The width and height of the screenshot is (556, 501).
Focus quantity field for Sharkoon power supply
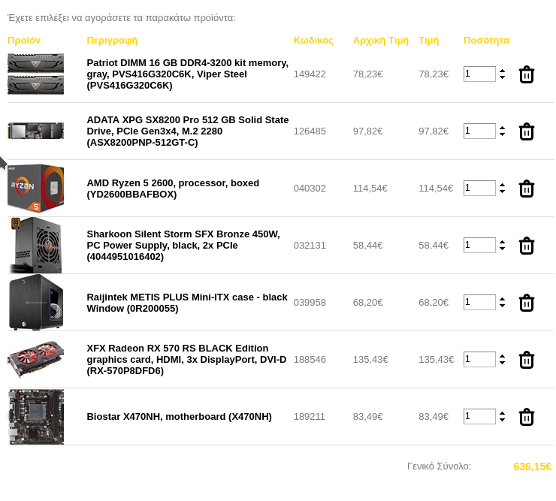[479, 245]
